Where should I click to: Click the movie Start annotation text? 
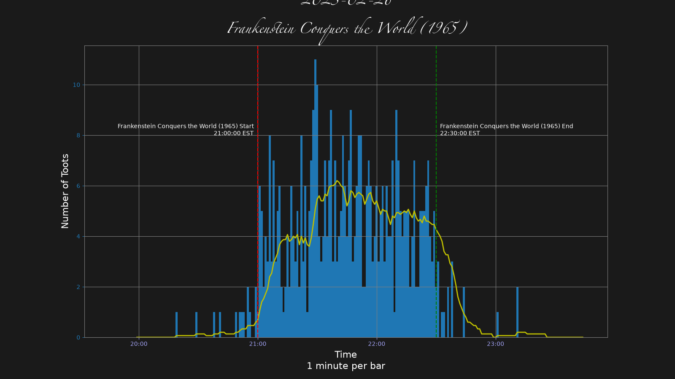click(x=186, y=130)
